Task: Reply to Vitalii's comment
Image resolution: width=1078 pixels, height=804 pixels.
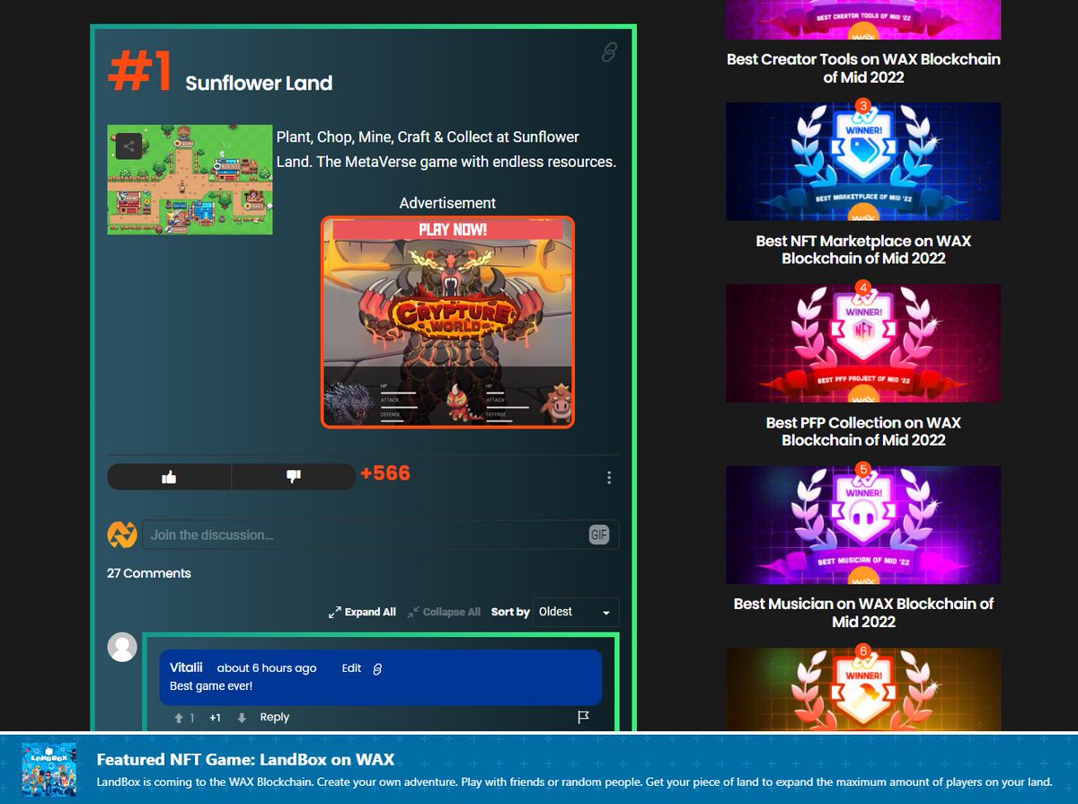Action: (x=275, y=717)
